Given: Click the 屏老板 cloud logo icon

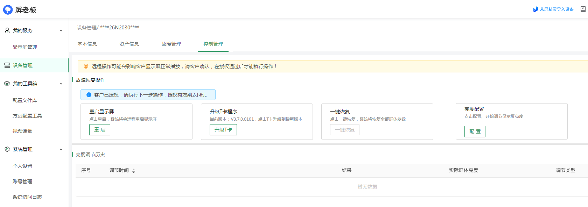Looking at the screenshot, I should [x=8, y=10].
